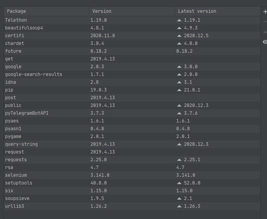The width and height of the screenshot is (267, 219).
Task: Select the google-search-results package row
Action: [x=132, y=74]
